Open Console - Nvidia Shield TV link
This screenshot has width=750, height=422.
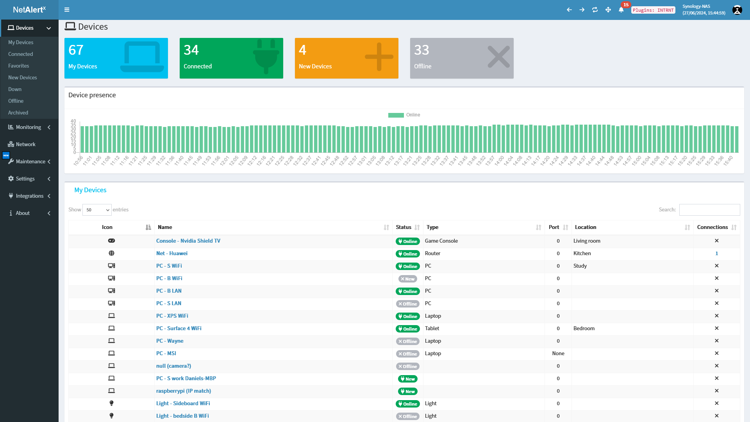188,241
